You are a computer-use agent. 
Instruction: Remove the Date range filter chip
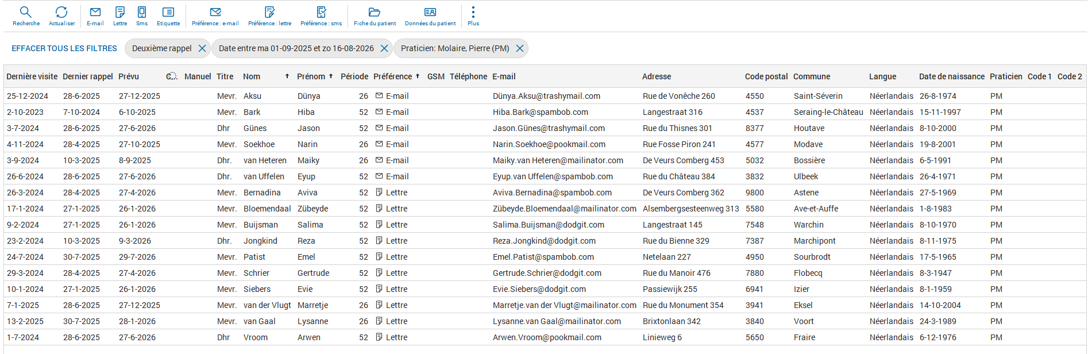point(384,48)
